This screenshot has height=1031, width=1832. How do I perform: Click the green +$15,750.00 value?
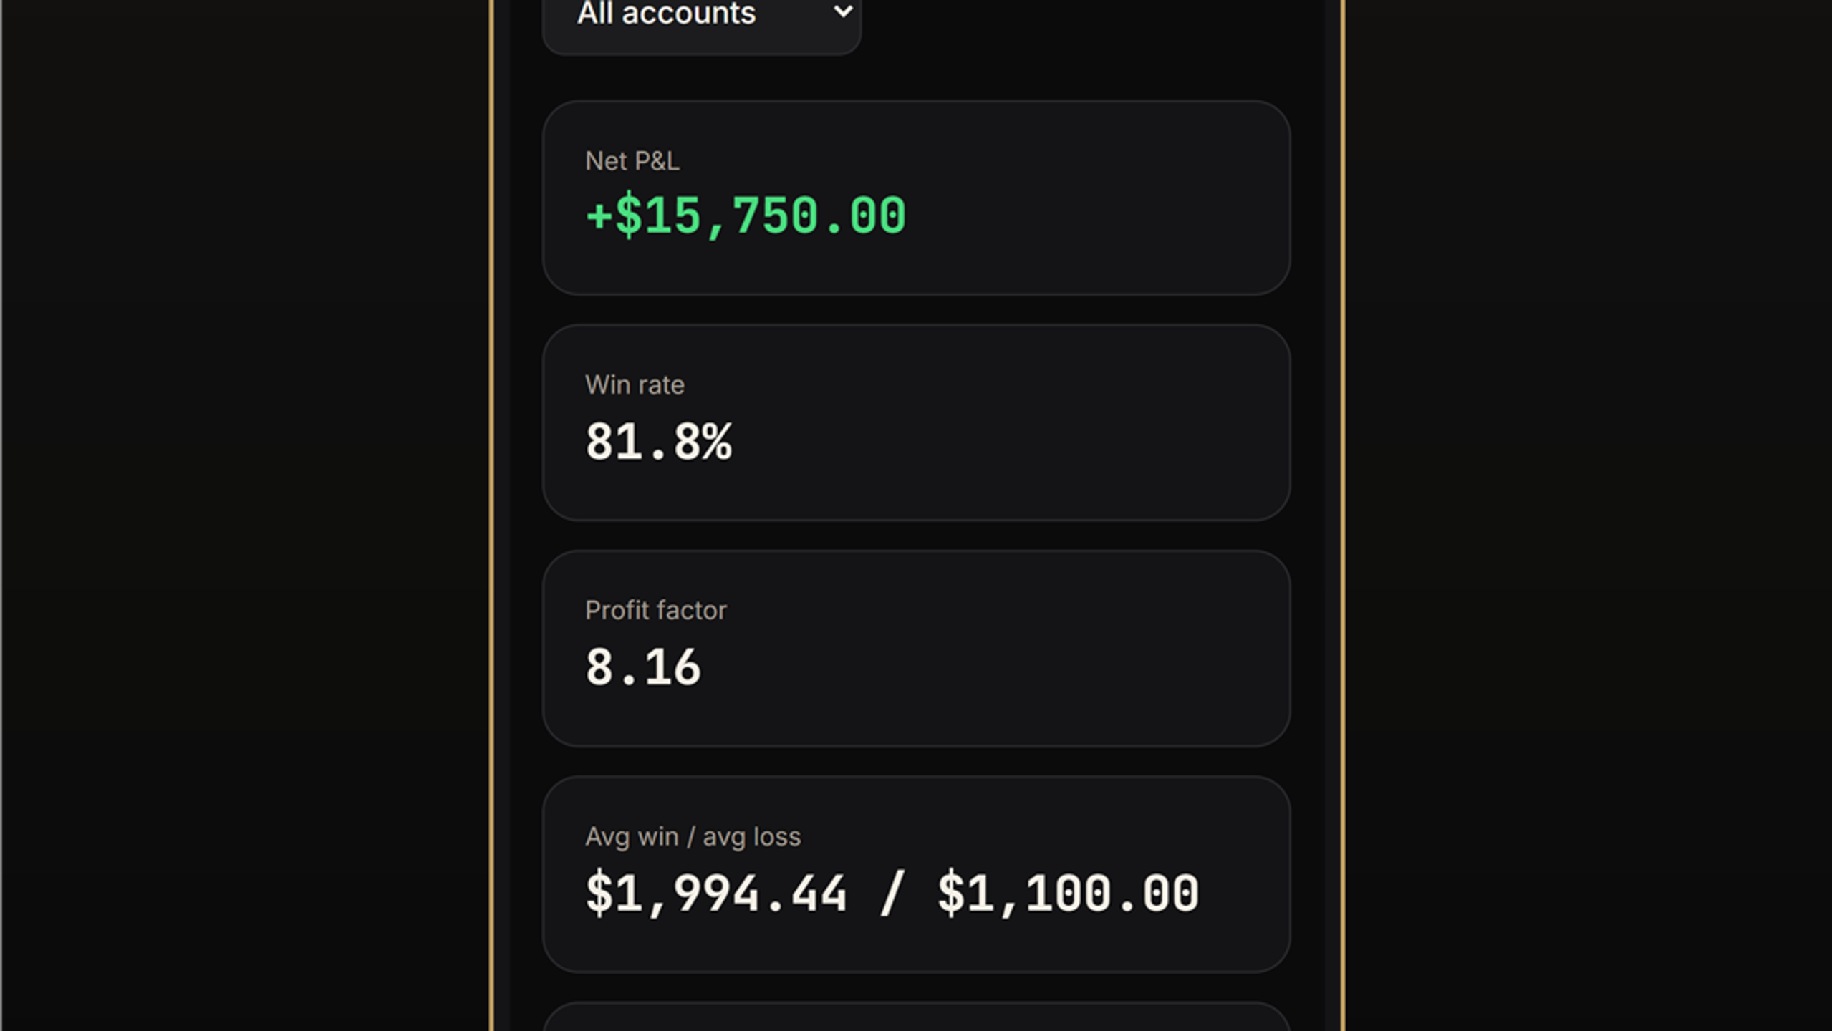[x=746, y=215]
